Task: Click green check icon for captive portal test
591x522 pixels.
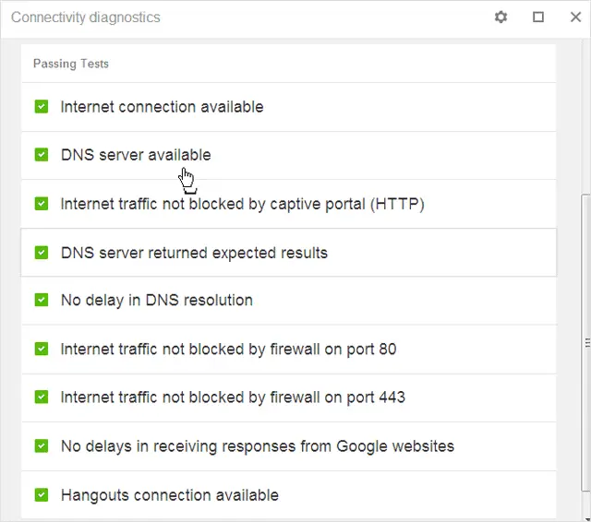Action: (42, 204)
